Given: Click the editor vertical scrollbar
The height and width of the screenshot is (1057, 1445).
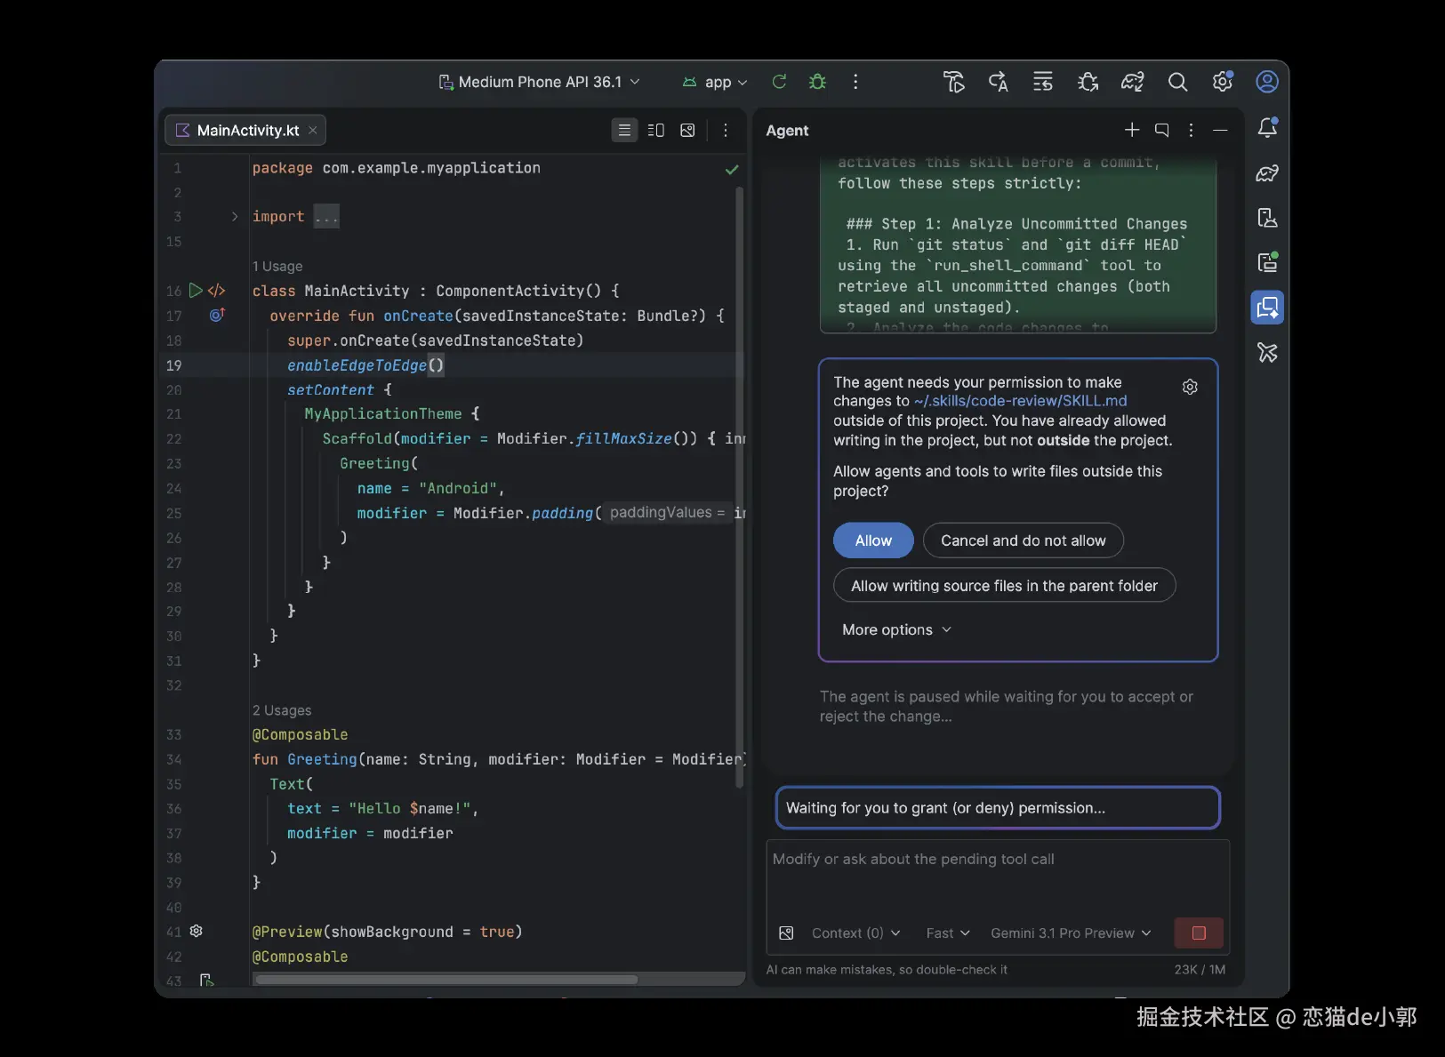Looking at the screenshot, I should pos(739,487).
